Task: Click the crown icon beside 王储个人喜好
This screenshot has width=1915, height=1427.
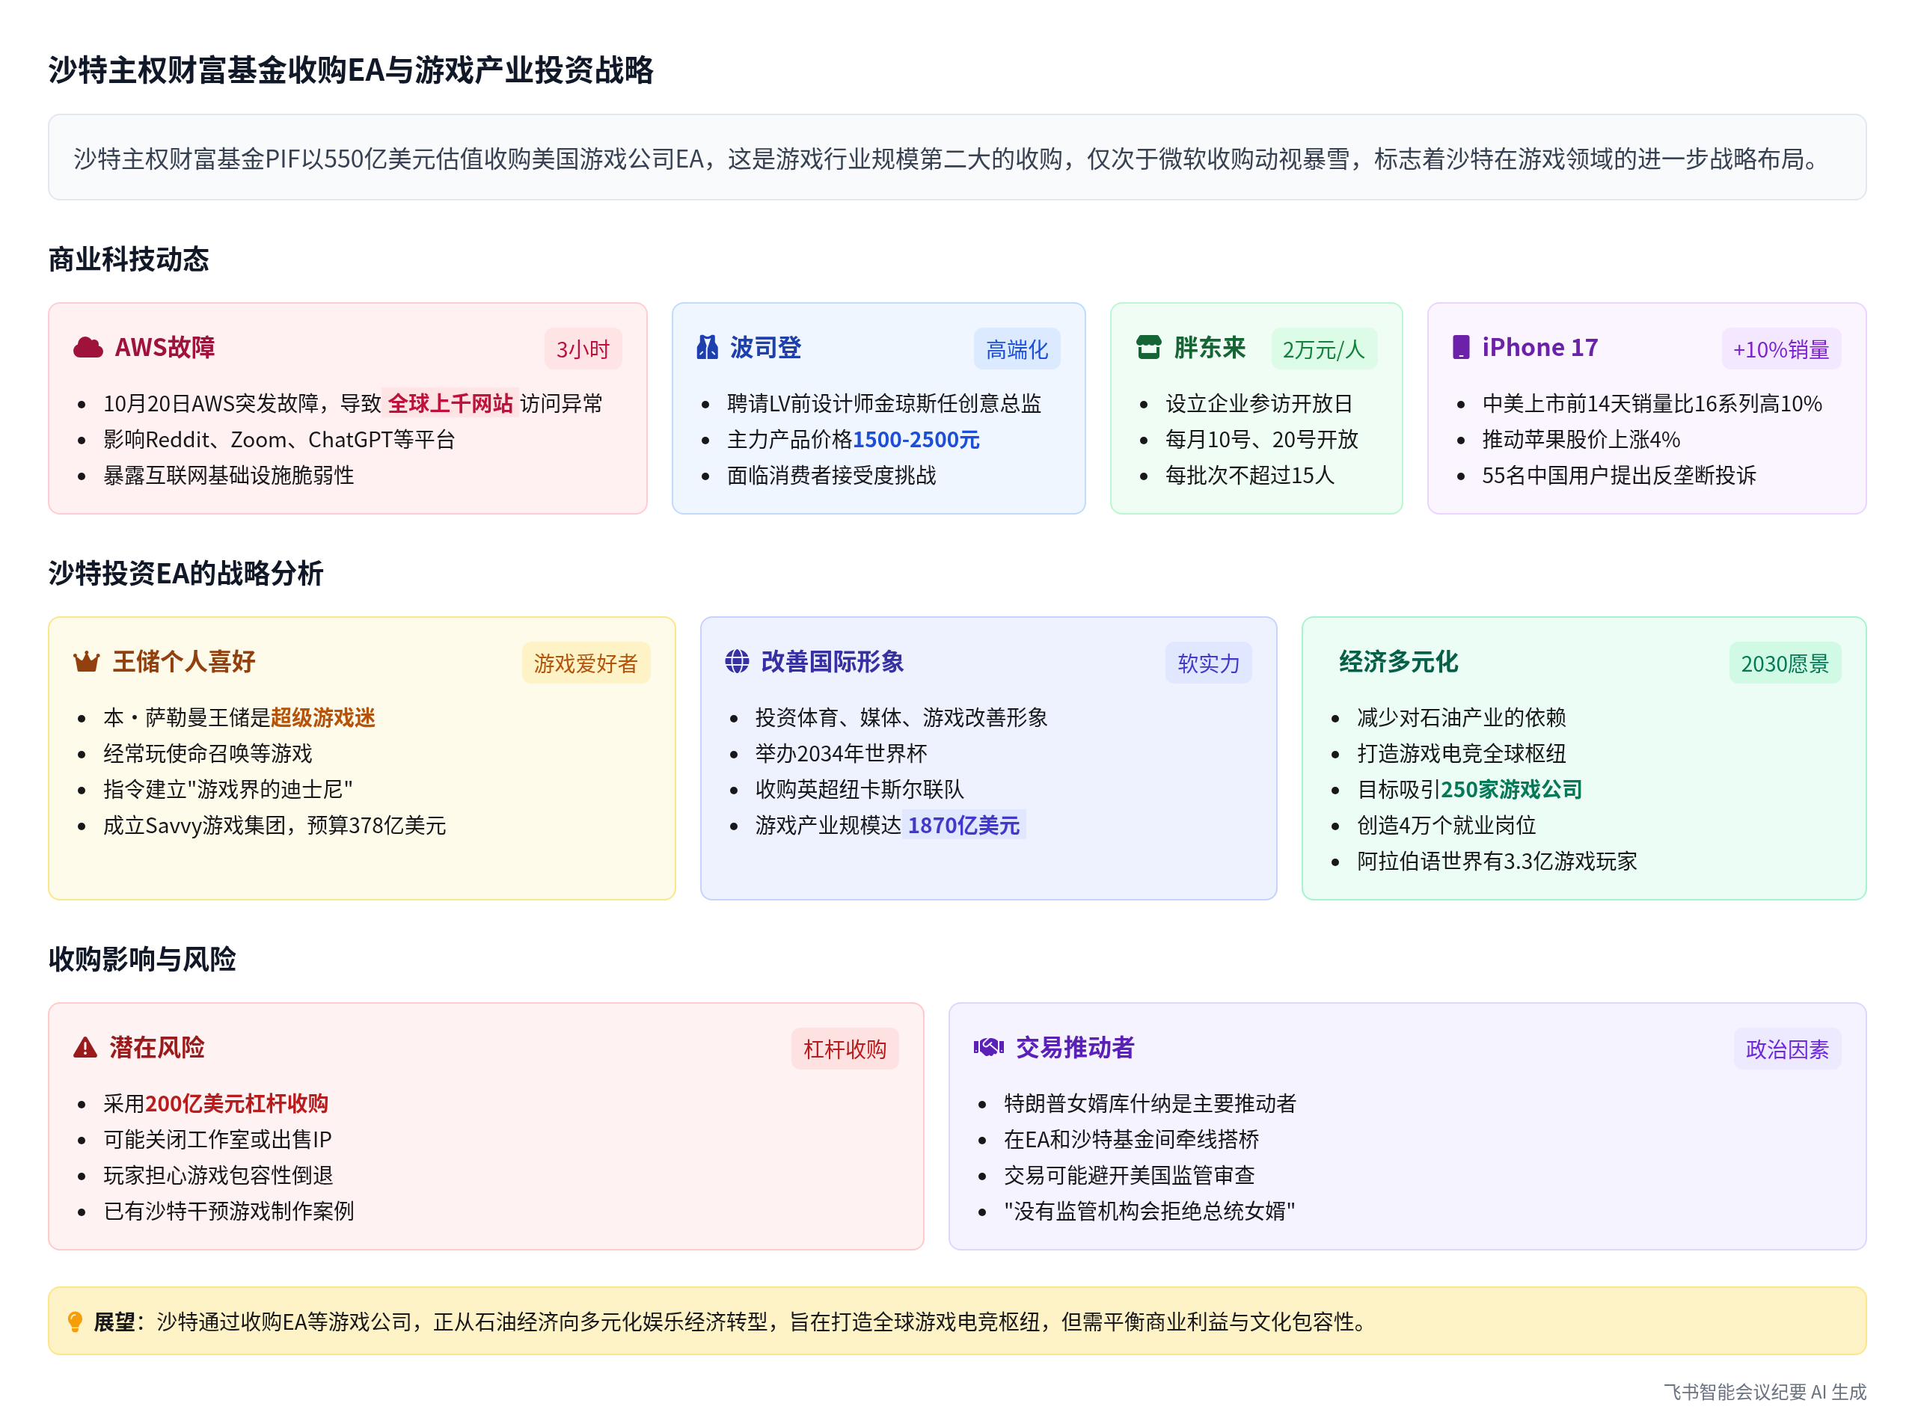Action: 86,662
